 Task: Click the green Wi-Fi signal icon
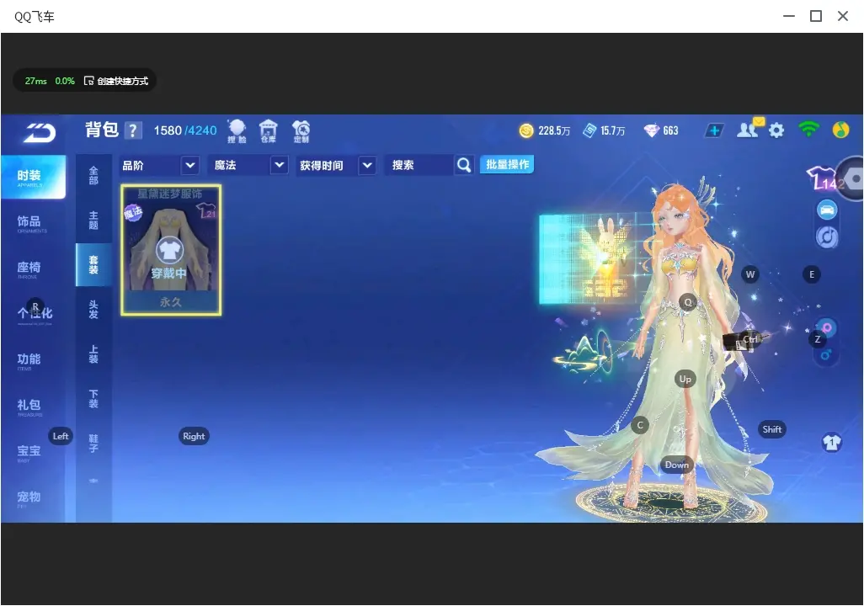[x=808, y=130]
